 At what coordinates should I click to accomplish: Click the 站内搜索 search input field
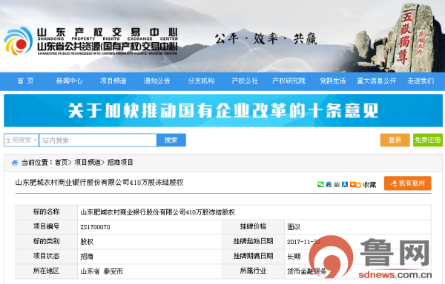click(x=98, y=141)
